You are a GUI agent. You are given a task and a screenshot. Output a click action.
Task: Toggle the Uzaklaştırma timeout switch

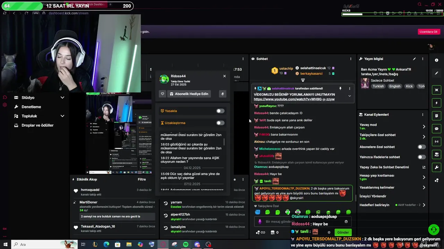[x=220, y=123]
